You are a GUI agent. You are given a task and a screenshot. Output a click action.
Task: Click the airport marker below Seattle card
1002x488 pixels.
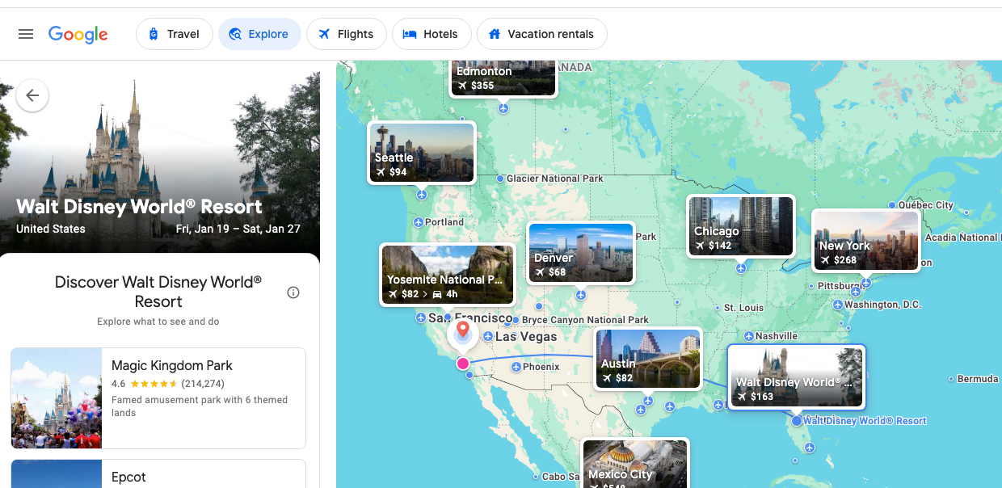[x=421, y=195]
